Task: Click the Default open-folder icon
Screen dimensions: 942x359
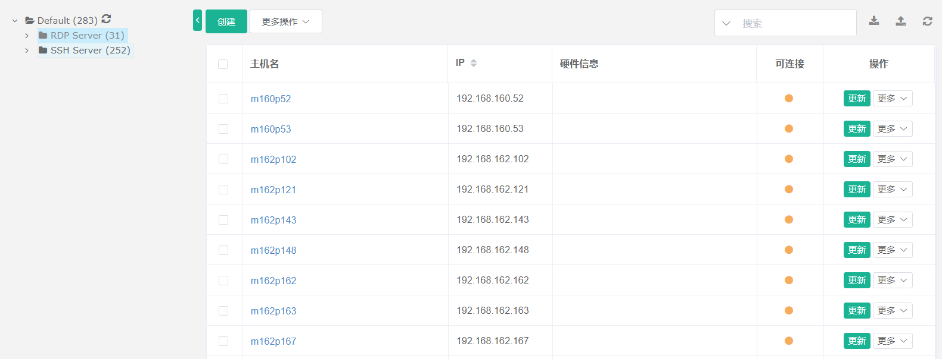Action: pos(30,20)
